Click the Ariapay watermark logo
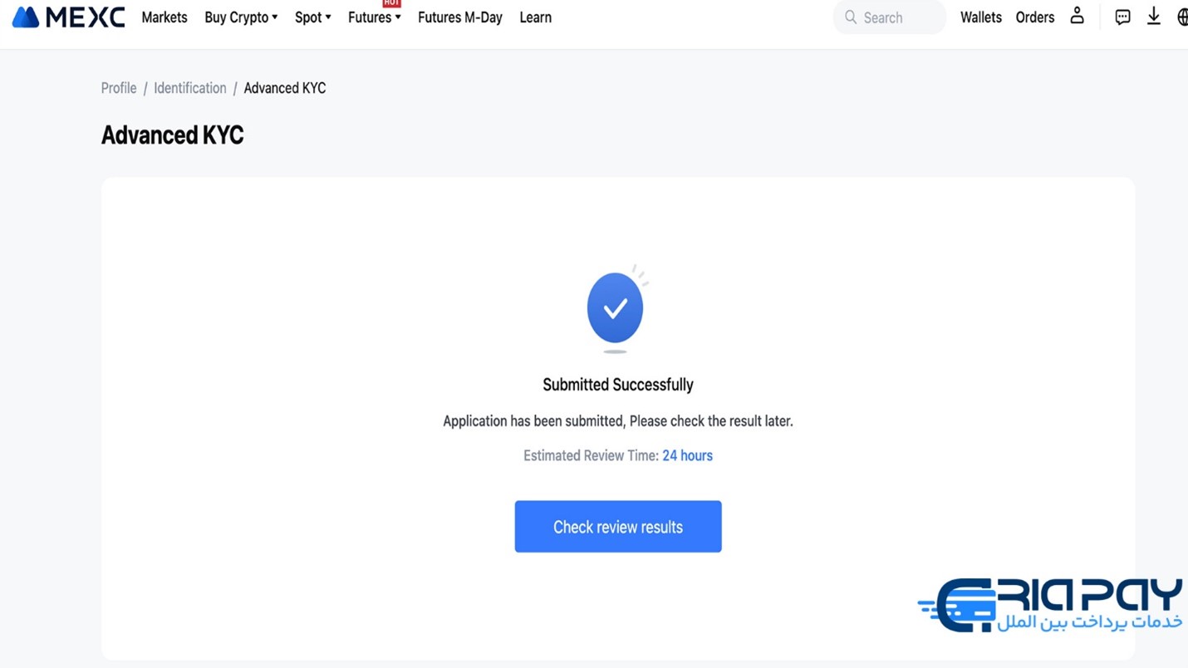Image resolution: width=1188 pixels, height=668 pixels. coord(1050,605)
